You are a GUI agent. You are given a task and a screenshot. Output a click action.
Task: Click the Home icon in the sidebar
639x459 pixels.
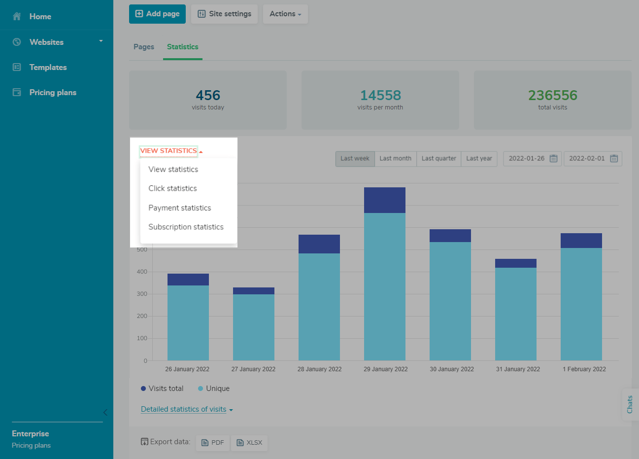17,16
